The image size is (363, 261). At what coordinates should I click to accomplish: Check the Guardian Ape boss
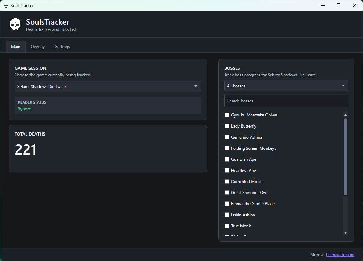click(227, 159)
